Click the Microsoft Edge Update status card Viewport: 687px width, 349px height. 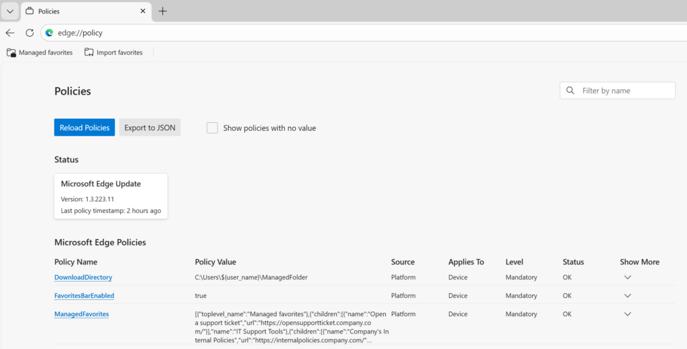pyautogui.click(x=111, y=196)
